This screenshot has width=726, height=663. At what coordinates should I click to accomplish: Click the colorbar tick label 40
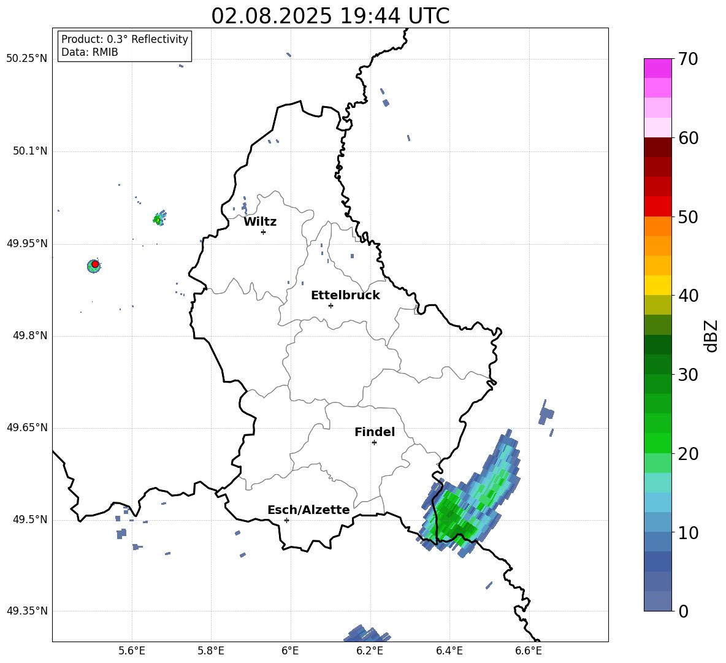click(x=688, y=296)
